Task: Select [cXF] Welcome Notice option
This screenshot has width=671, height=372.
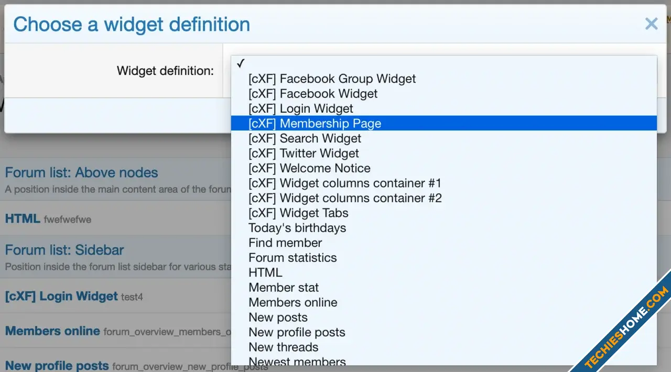Action: click(443, 168)
